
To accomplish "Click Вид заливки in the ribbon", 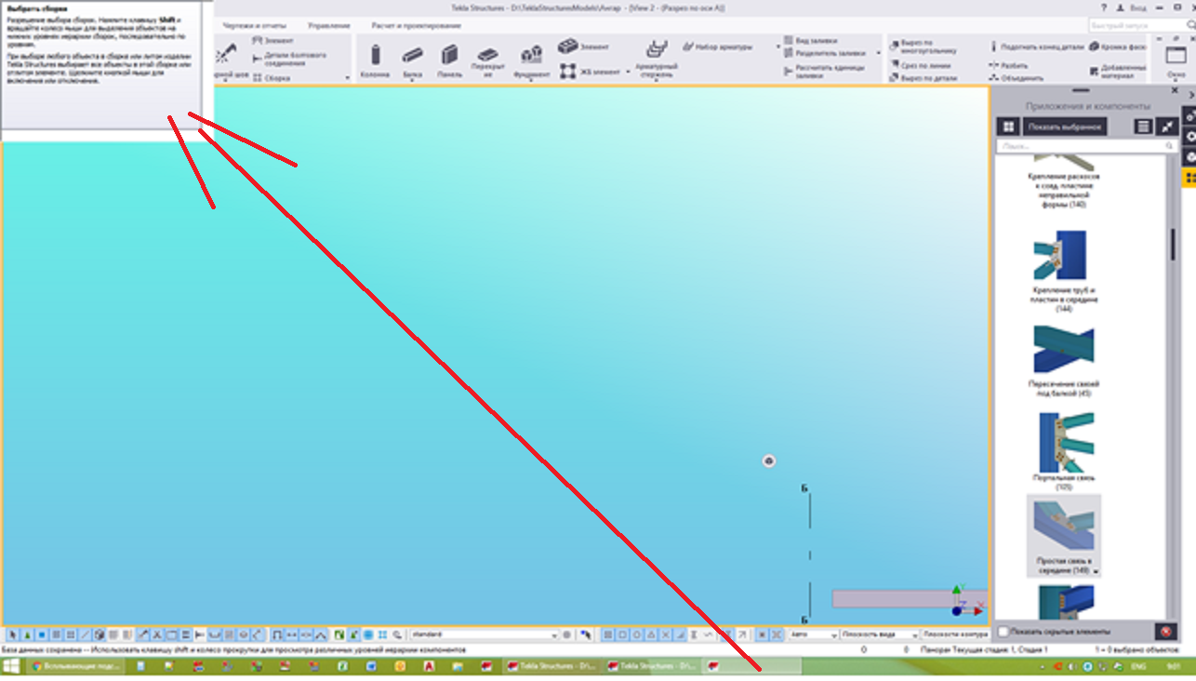I will tap(810, 41).
